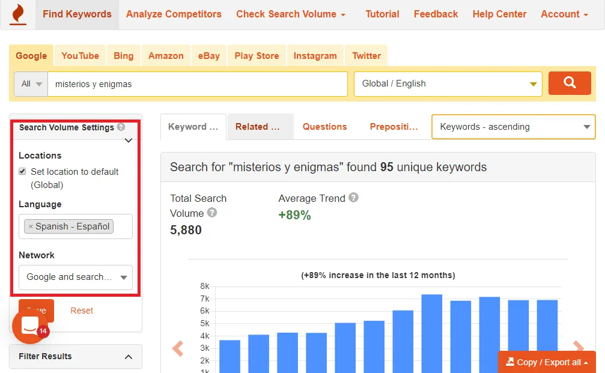Open the Help Center link

point(499,14)
